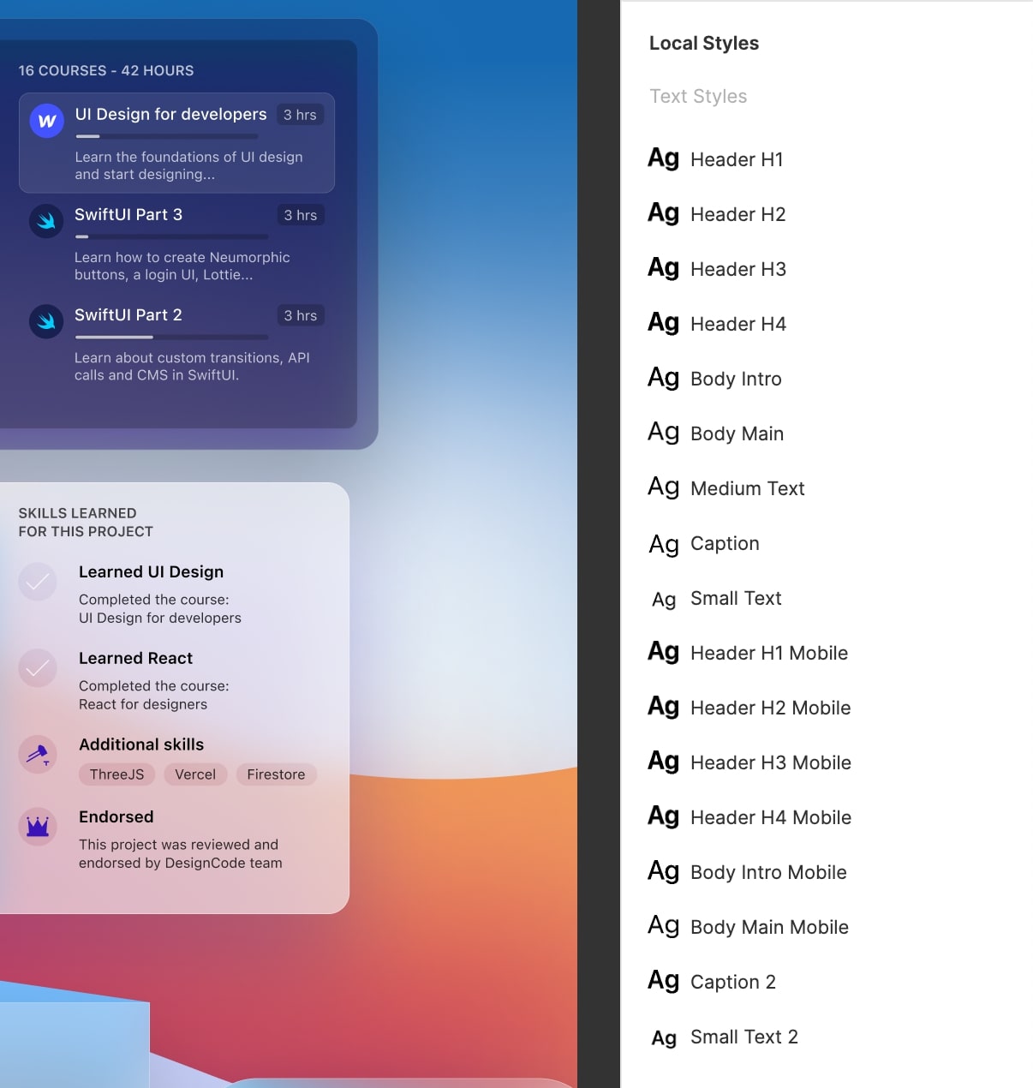Click the Text Styles section label
The image size is (1033, 1088).
pos(698,96)
